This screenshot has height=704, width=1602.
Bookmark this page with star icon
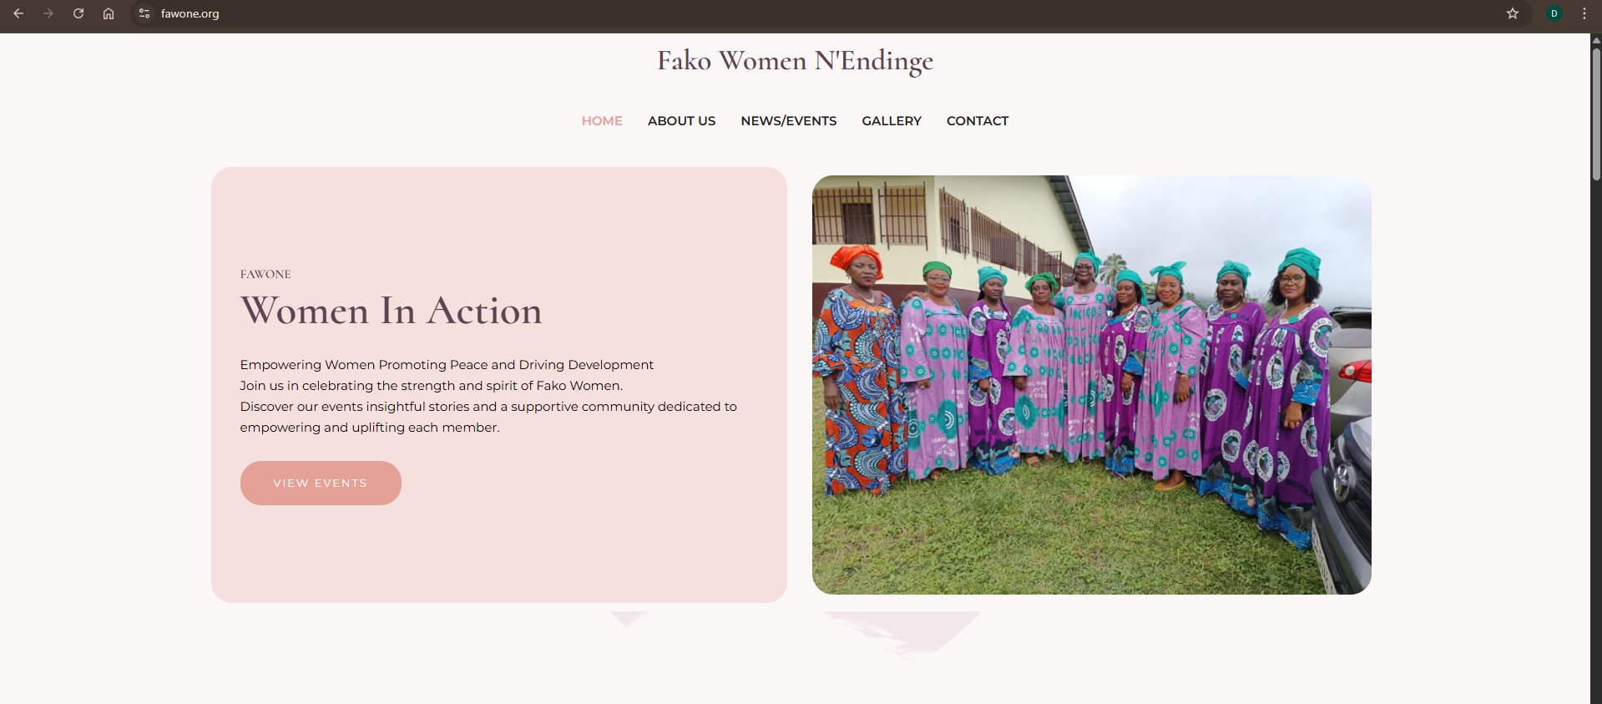pos(1513,13)
